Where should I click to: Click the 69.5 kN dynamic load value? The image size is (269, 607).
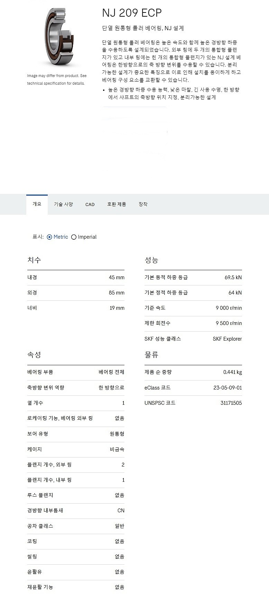233,277
